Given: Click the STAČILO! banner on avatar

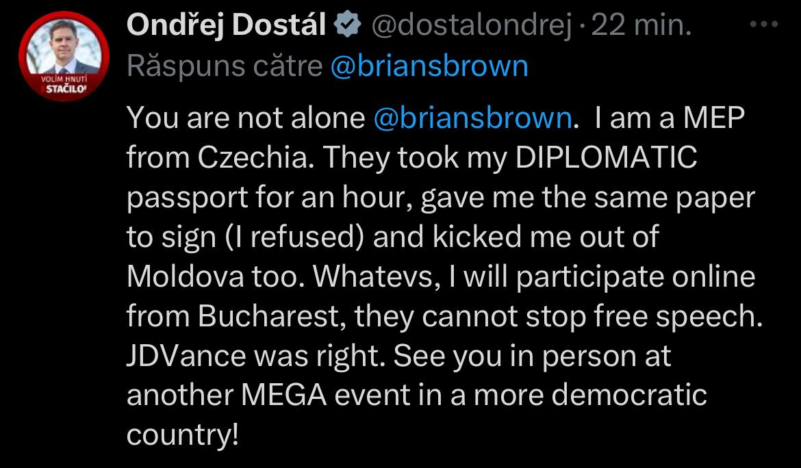Looking at the screenshot, I should [x=66, y=89].
